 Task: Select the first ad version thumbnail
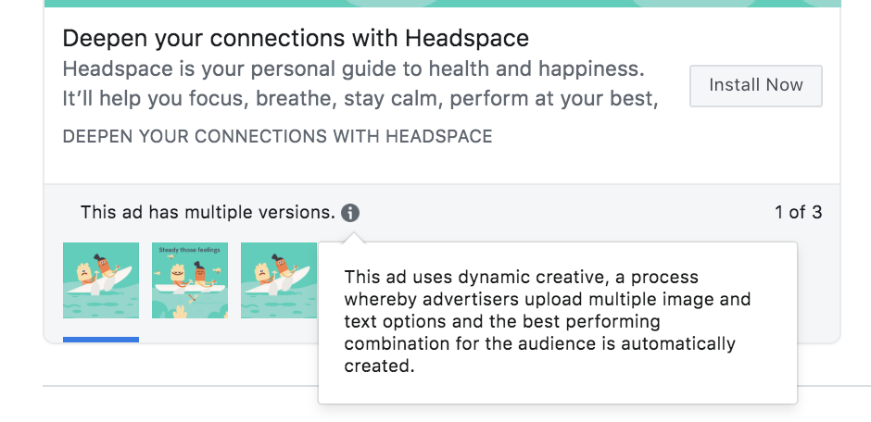[101, 280]
